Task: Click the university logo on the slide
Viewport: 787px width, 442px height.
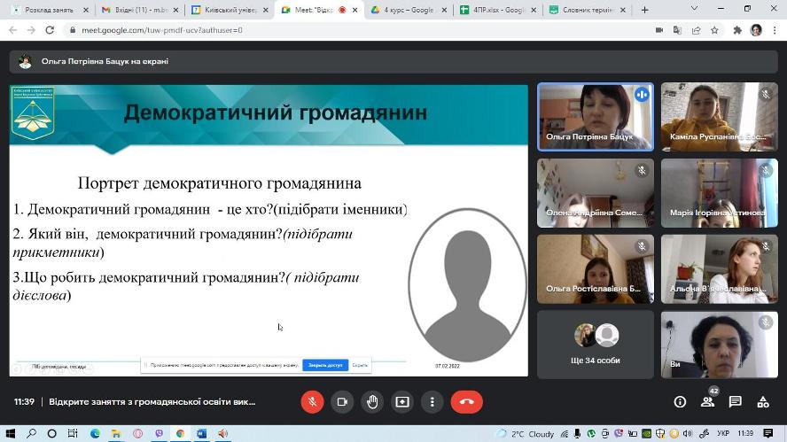Action: click(33, 113)
